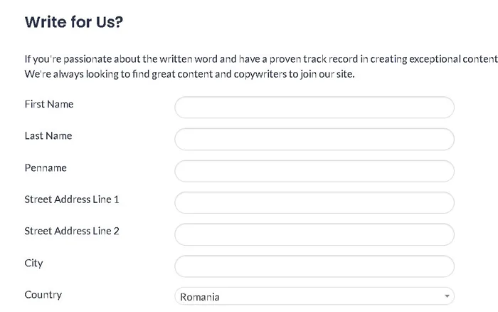
Task: Click the "Last Name" label text
Action: coord(48,136)
